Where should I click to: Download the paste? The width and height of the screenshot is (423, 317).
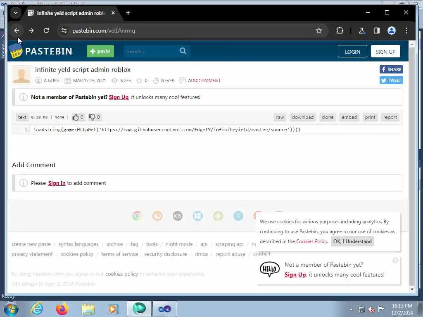(303, 117)
